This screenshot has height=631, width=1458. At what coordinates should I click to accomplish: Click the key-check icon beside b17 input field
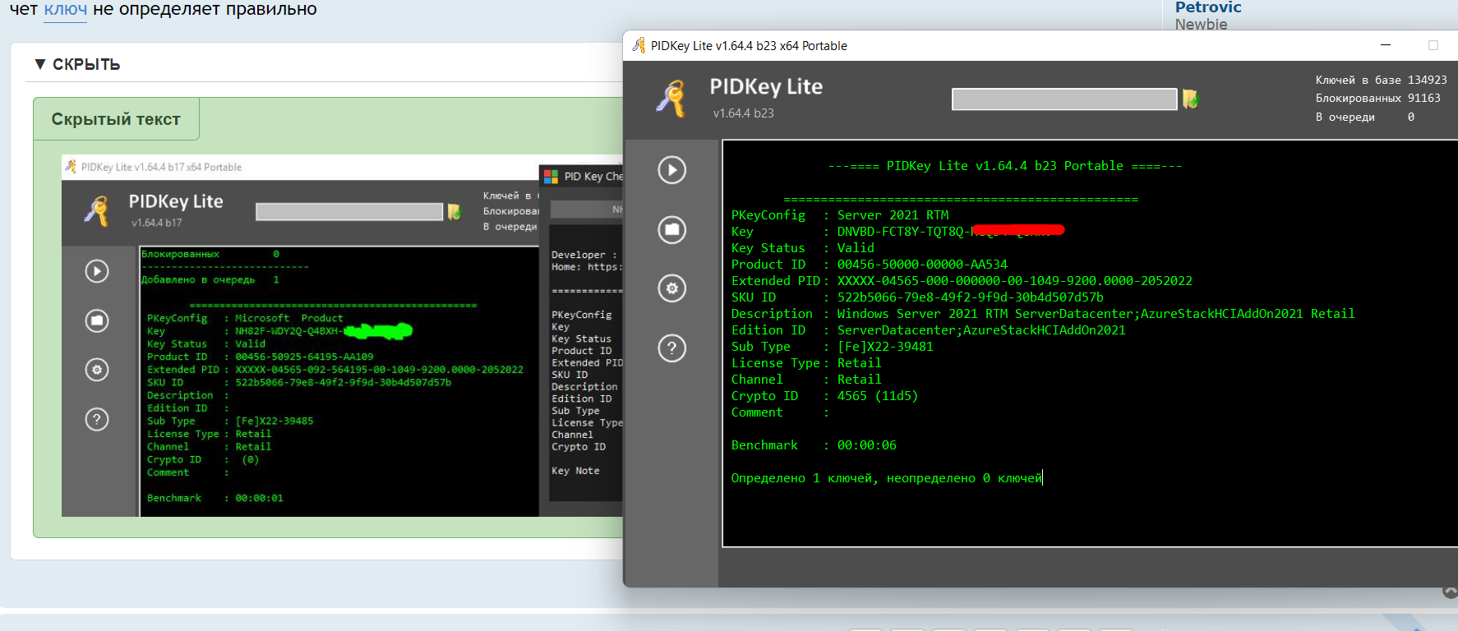(x=454, y=212)
